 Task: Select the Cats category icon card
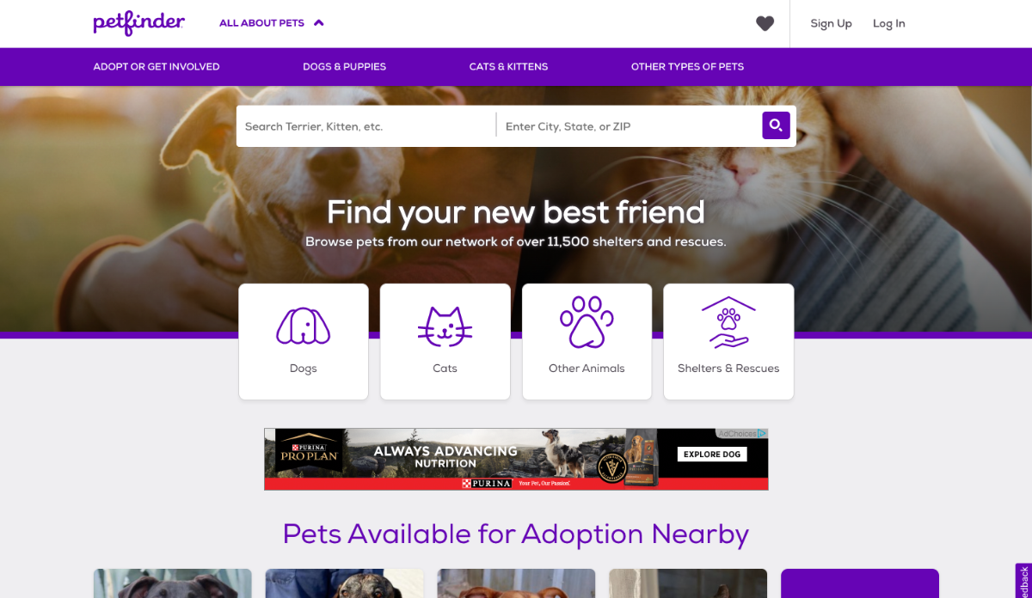coord(445,342)
